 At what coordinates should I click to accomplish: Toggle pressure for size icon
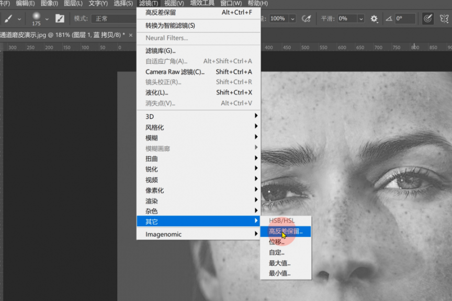[428, 18]
